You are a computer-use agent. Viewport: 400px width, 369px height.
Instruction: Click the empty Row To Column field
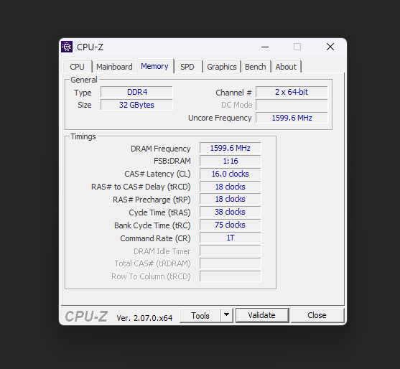[231, 276]
